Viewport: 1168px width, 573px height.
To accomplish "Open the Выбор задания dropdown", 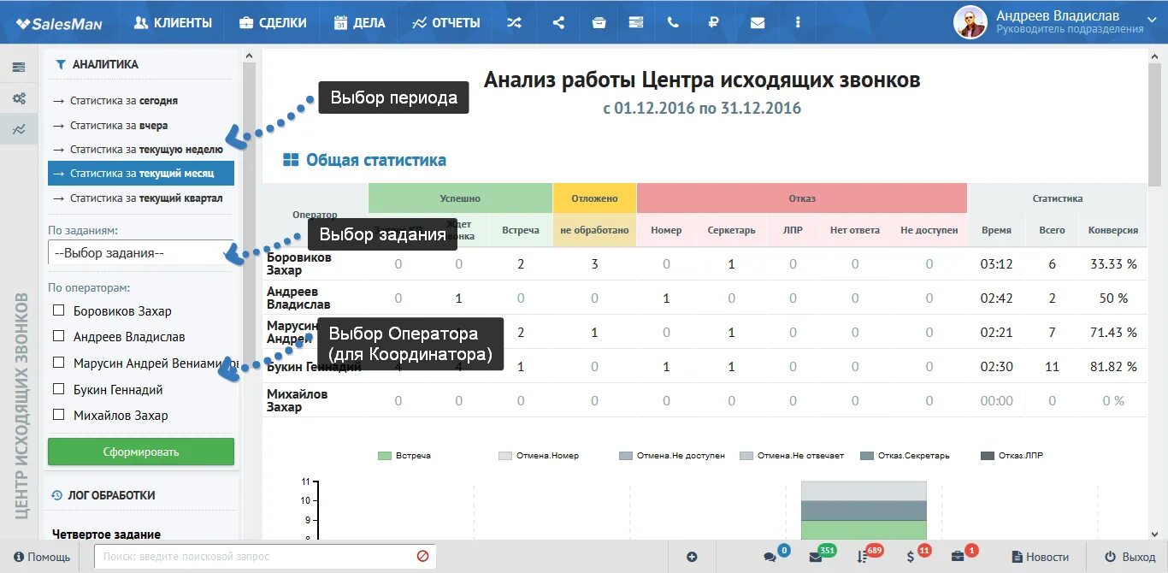I will pos(141,252).
